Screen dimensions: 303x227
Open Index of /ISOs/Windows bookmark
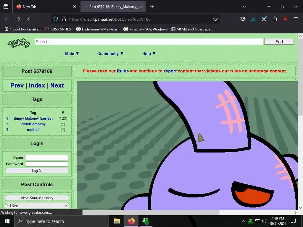(x=145, y=29)
